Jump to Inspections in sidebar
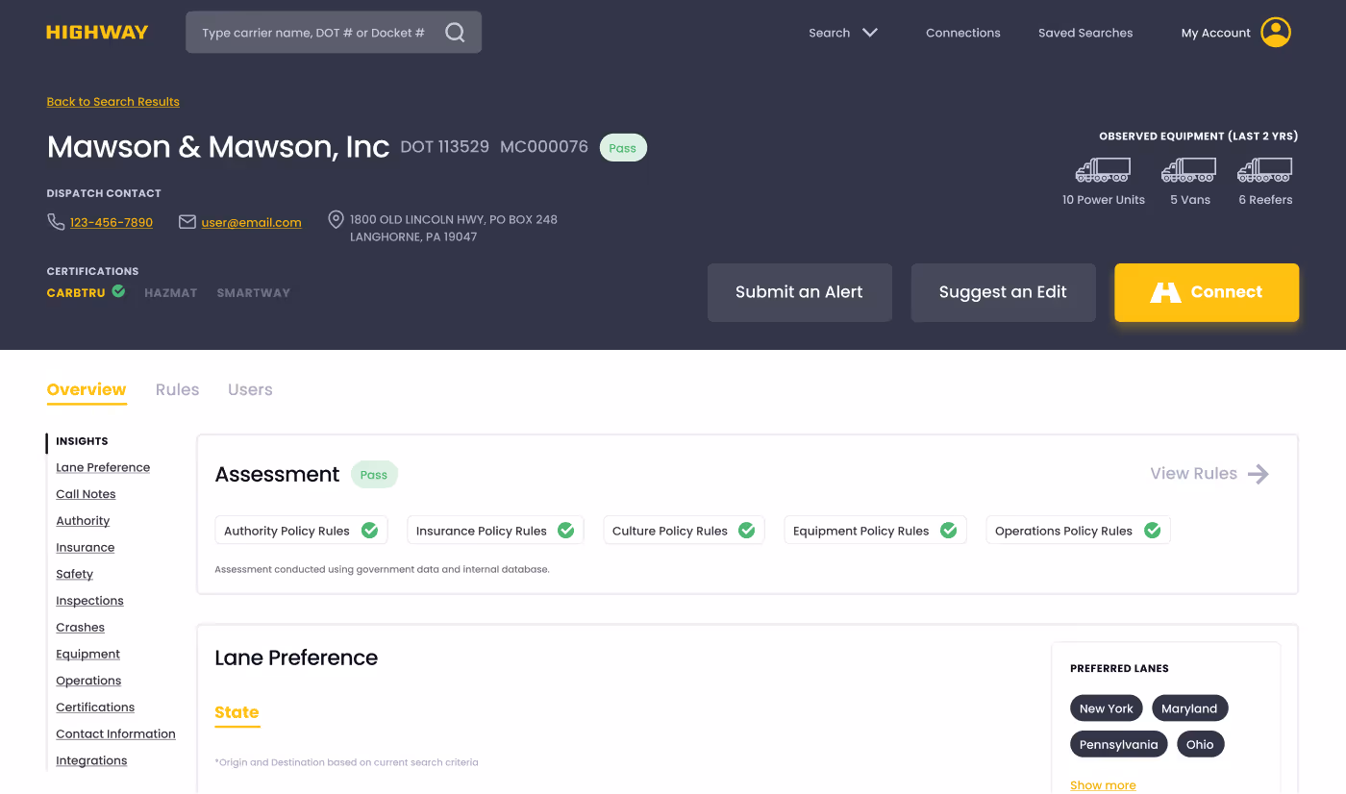1346x794 pixels. (x=89, y=601)
